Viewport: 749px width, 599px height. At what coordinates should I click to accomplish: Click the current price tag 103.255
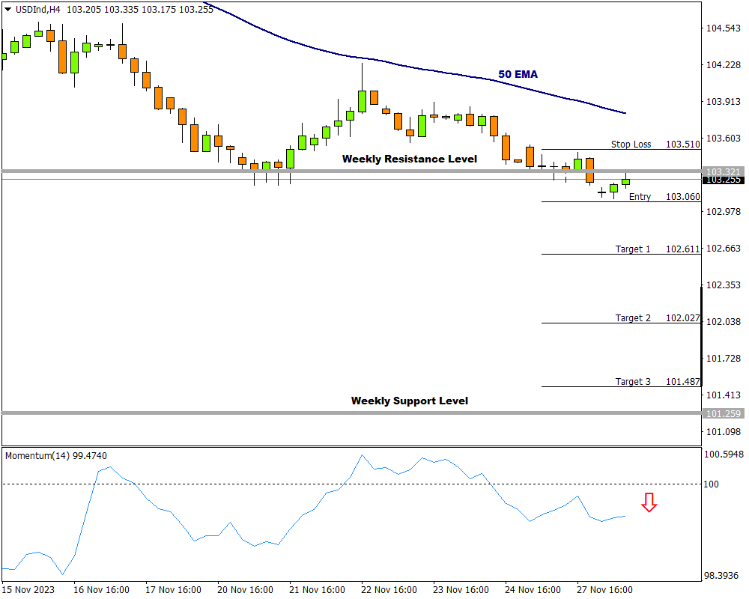(724, 180)
